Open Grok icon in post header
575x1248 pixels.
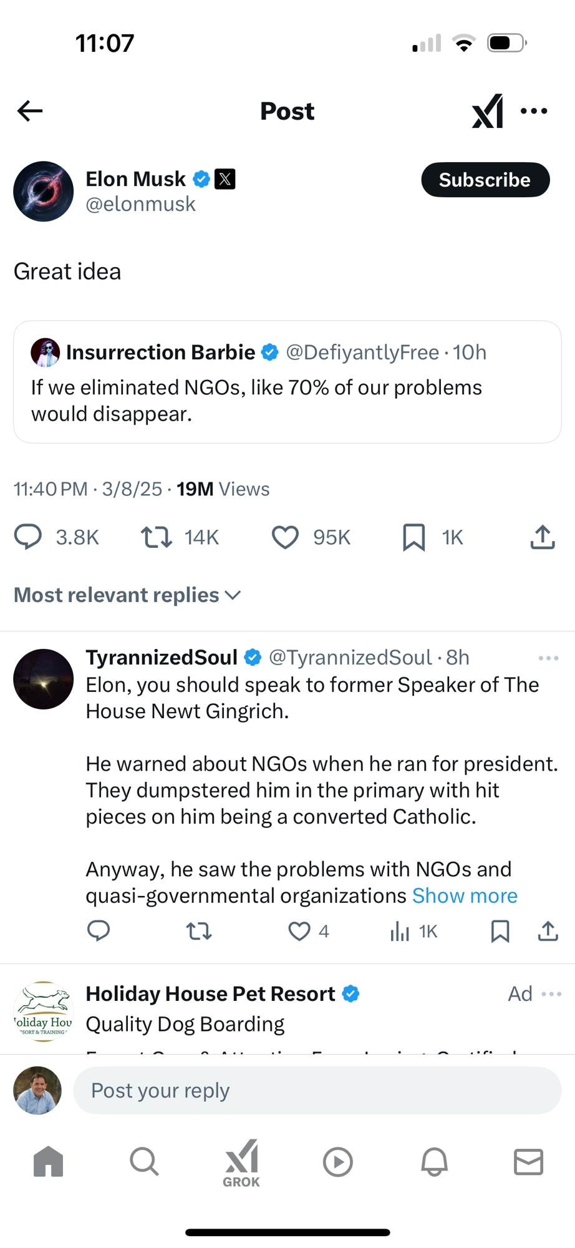(487, 111)
